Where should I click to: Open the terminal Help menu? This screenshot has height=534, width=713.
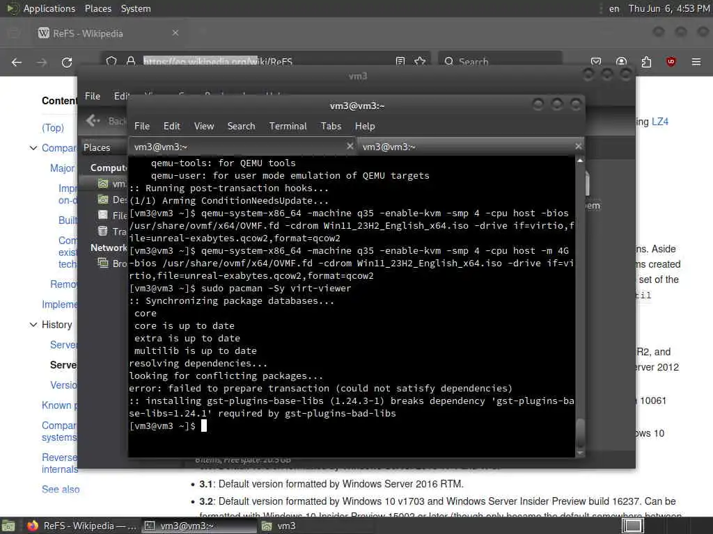click(x=365, y=127)
